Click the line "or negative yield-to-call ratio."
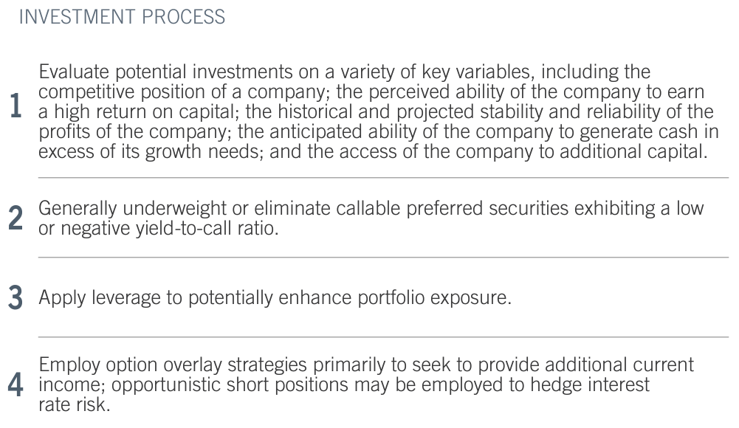 [x=159, y=229]
